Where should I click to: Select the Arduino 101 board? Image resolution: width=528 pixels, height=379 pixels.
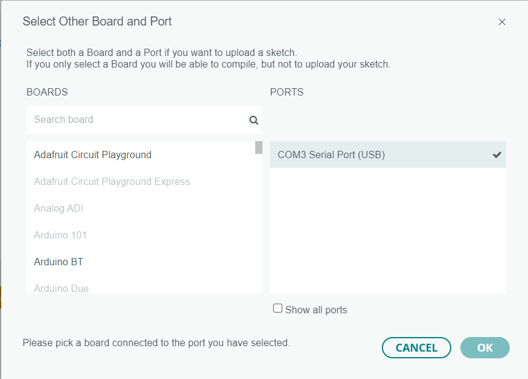point(60,235)
